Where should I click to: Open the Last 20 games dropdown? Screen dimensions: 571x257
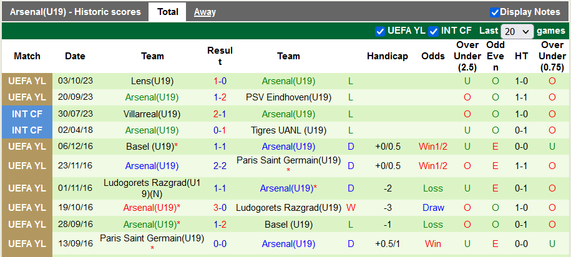[x=517, y=31]
